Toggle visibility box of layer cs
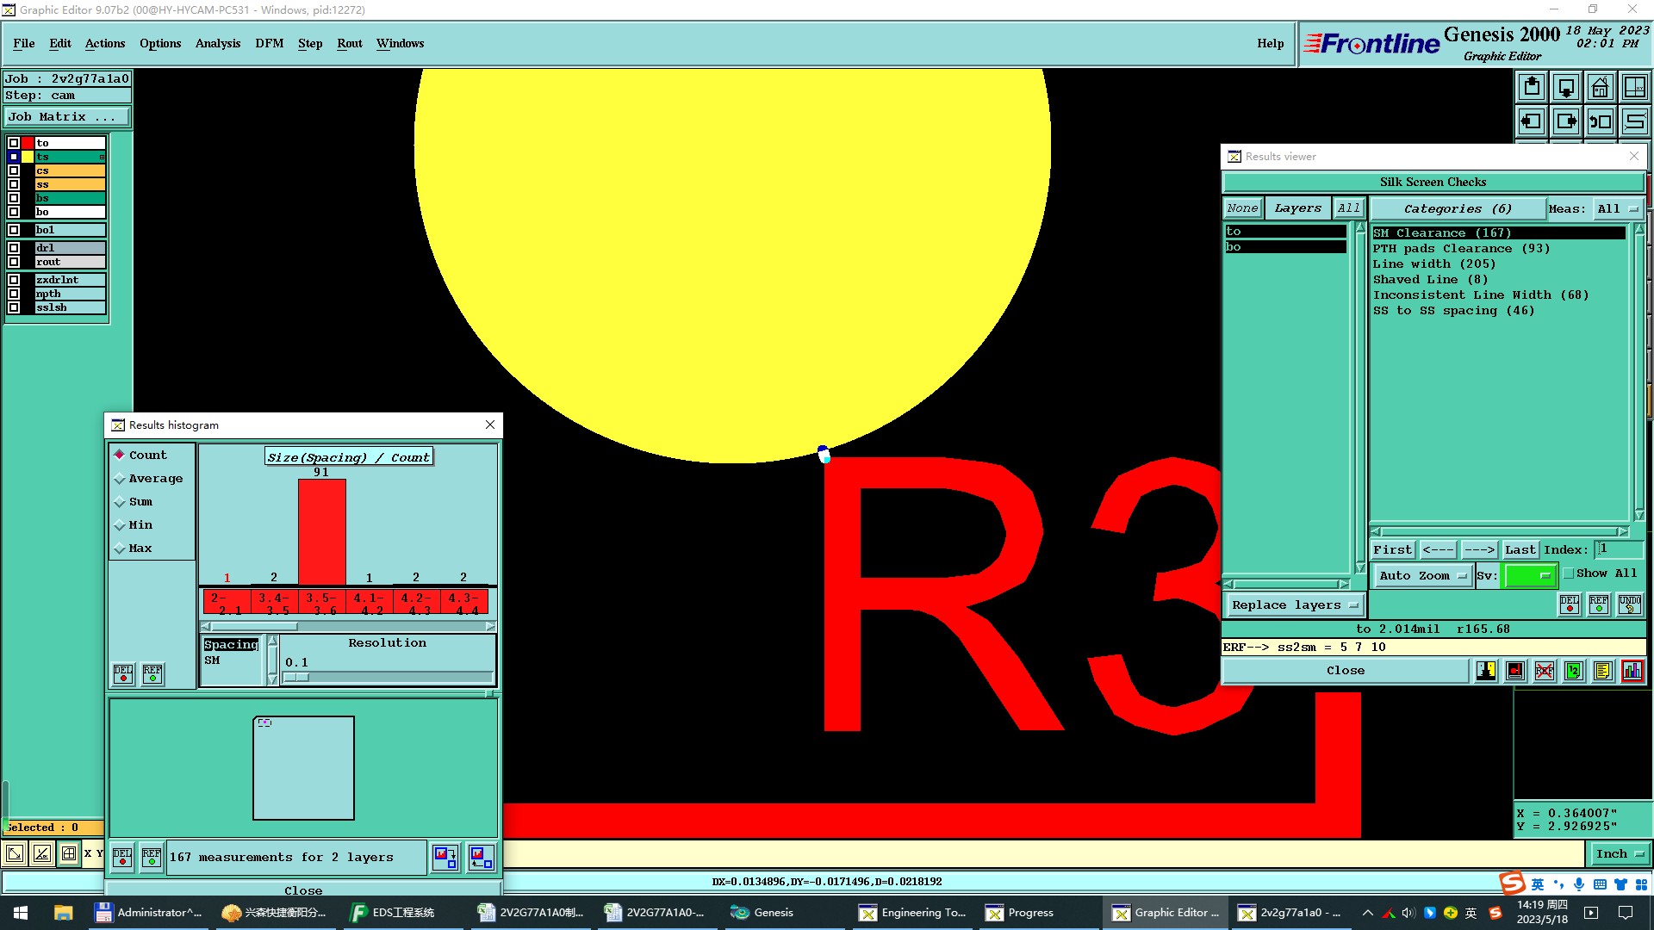 14,170
